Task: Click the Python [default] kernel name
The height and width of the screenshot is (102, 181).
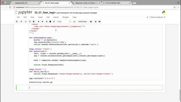Action: pyautogui.click(x=156, y=17)
